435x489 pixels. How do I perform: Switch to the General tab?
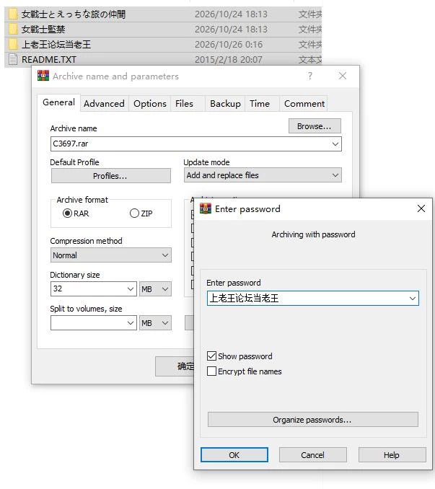(x=58, y=102)
